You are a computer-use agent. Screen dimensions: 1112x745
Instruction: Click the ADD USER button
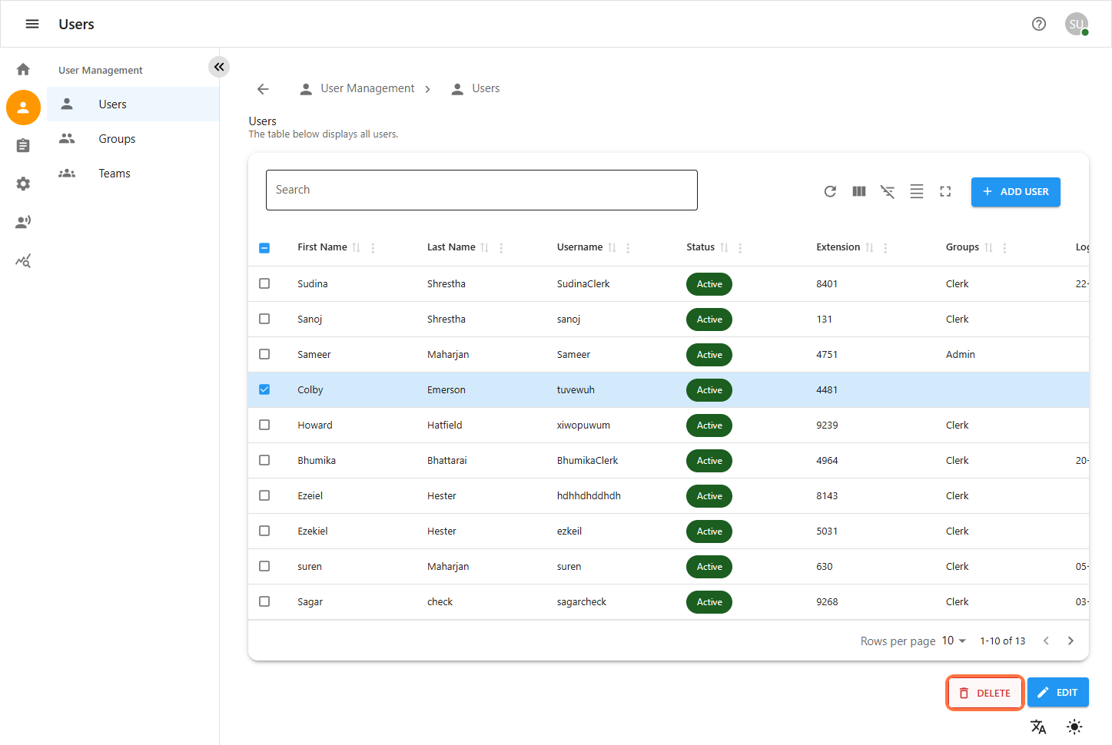pyautogui.click(x=1015, y=192)
